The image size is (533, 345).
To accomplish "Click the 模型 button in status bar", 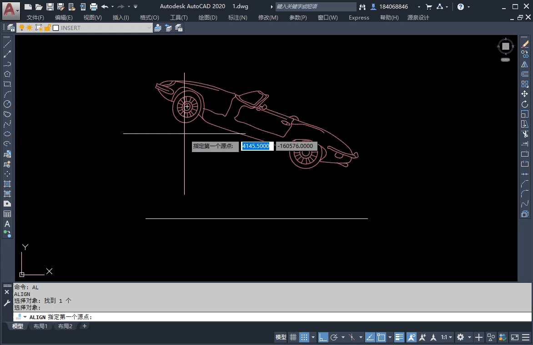I will 281,337.
